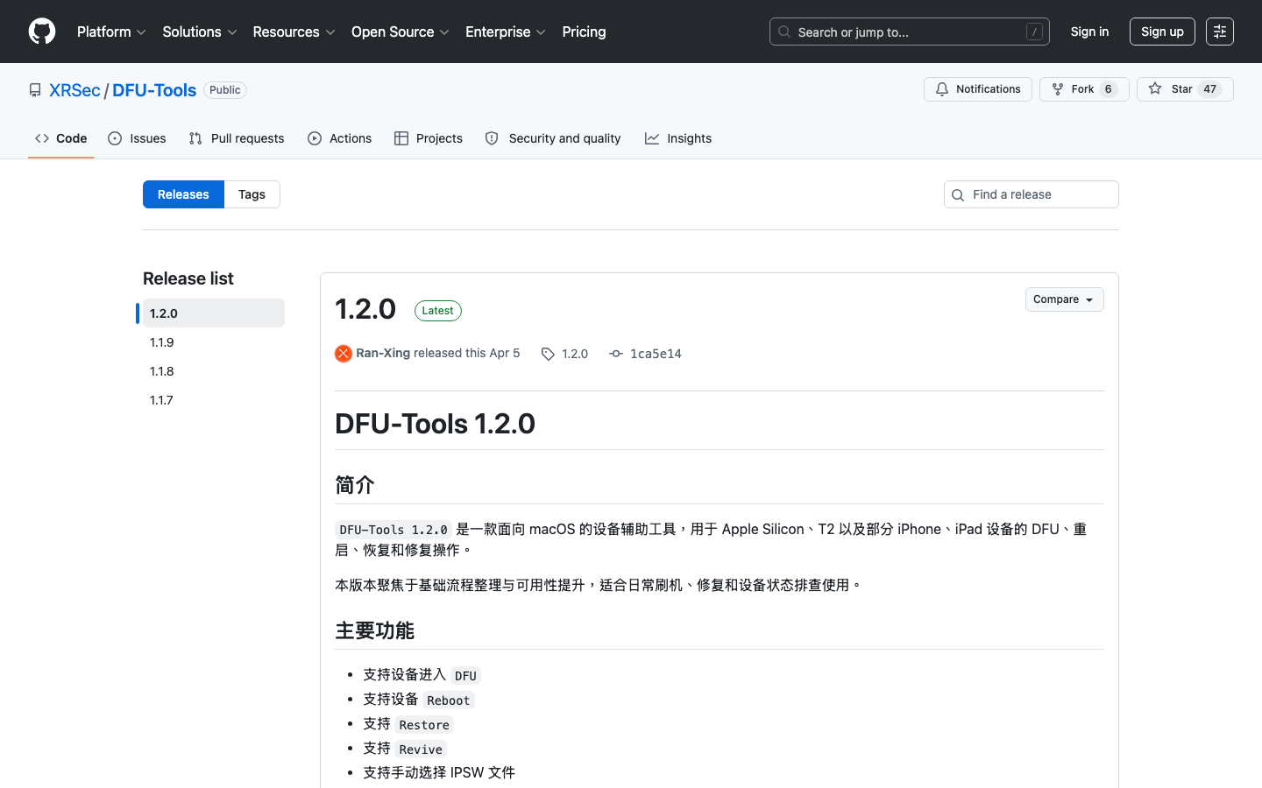The image size is (1262, 788).
Task: Click the Revive code snippet
Action: point(421,749)
